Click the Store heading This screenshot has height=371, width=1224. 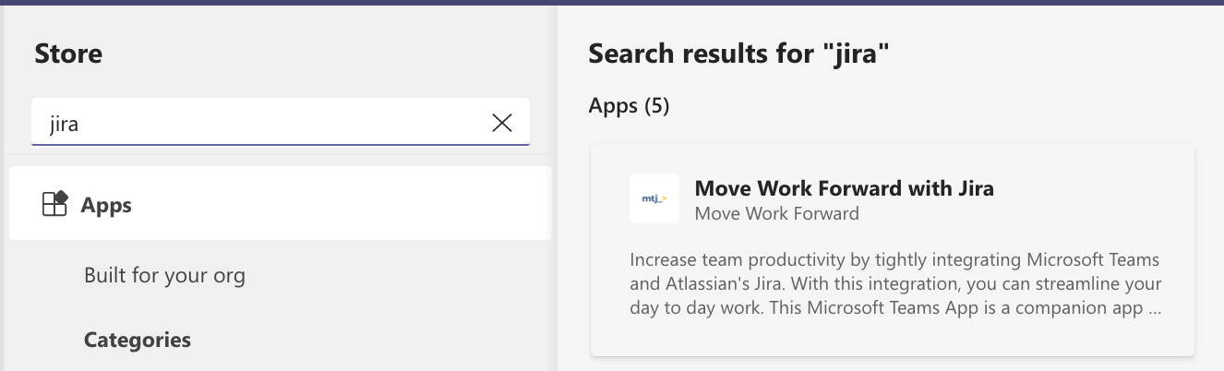click(x=68, y=54)
